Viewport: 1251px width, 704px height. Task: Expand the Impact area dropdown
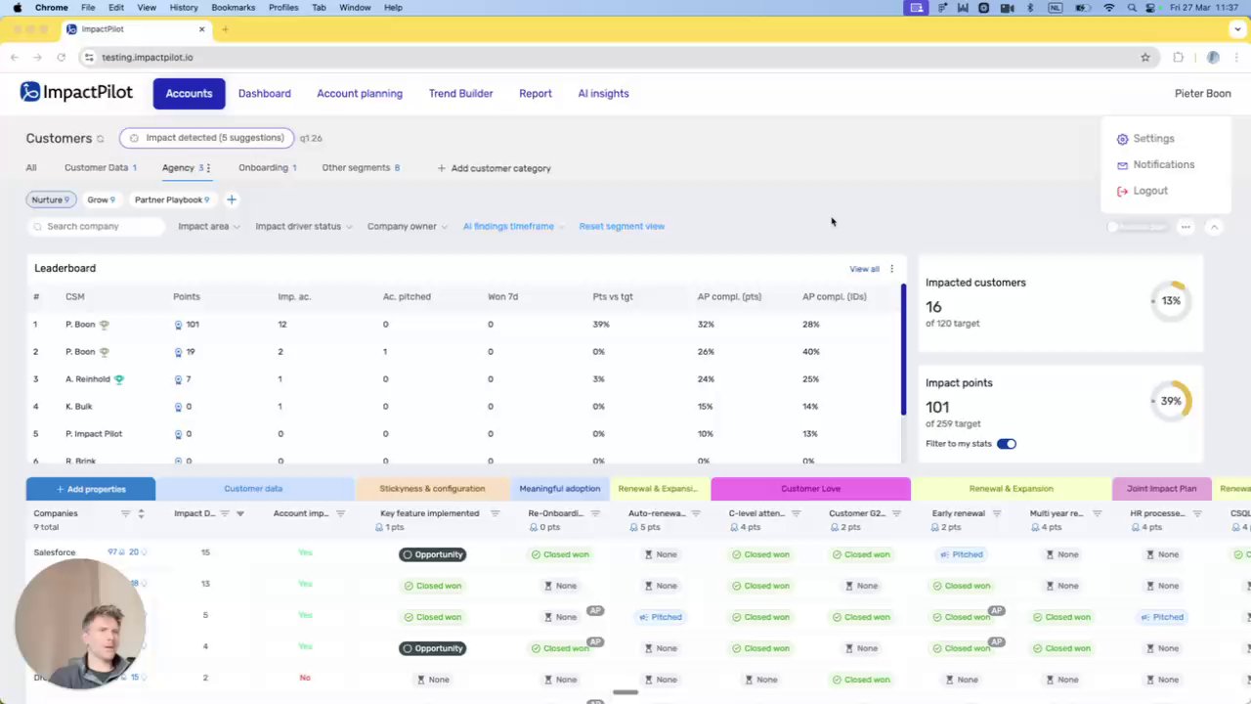[208, 226]
